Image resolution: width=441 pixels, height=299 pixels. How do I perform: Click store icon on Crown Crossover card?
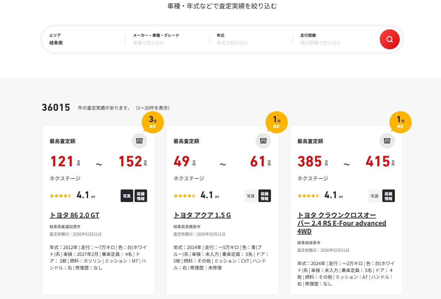[x=387, y=141]
